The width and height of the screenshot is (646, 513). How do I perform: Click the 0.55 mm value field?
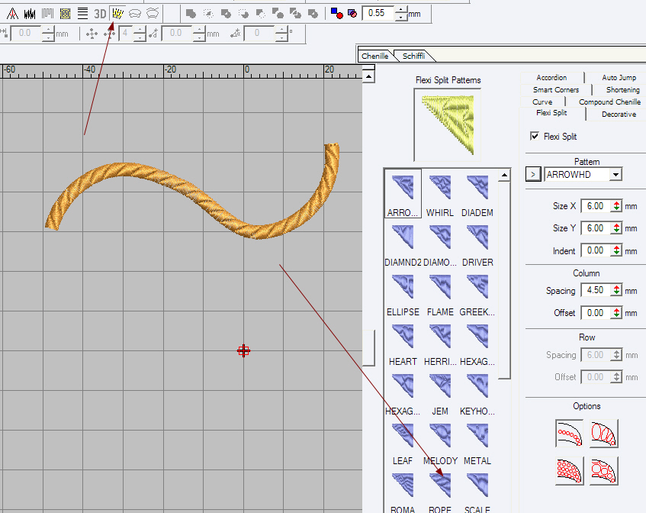coord(377,13)
